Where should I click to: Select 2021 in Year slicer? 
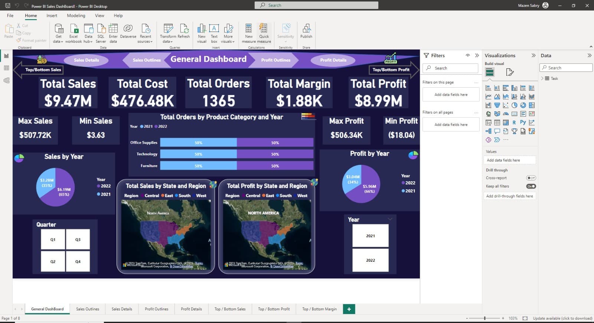click(x=371, y=236)
